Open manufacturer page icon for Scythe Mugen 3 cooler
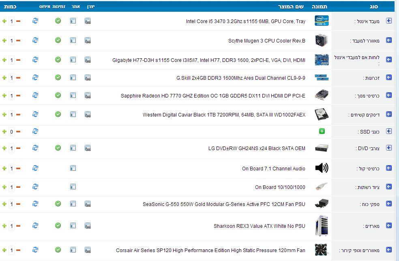 [88, 40]
